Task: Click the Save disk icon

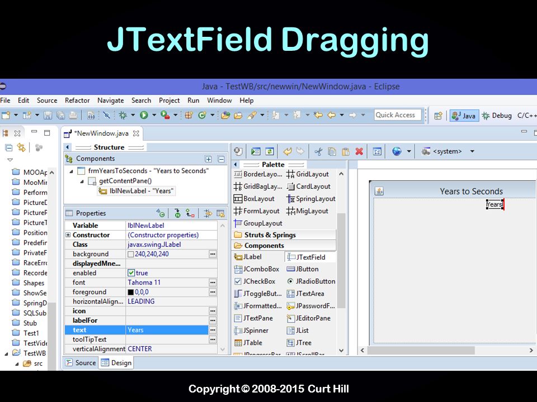Action: click(48, 116)
